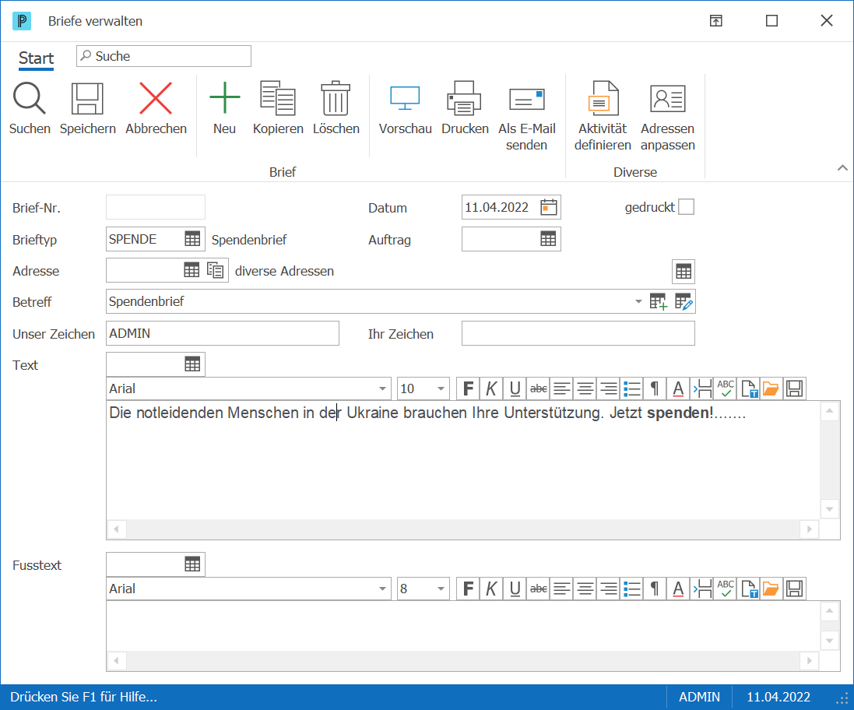Open Adressen anpassen
The width and height of the screenshot is (854, 710).
[668, 116]
